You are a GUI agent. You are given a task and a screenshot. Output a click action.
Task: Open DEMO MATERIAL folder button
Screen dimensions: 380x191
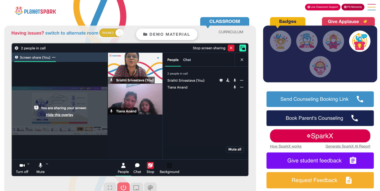(x=167, y=34)
